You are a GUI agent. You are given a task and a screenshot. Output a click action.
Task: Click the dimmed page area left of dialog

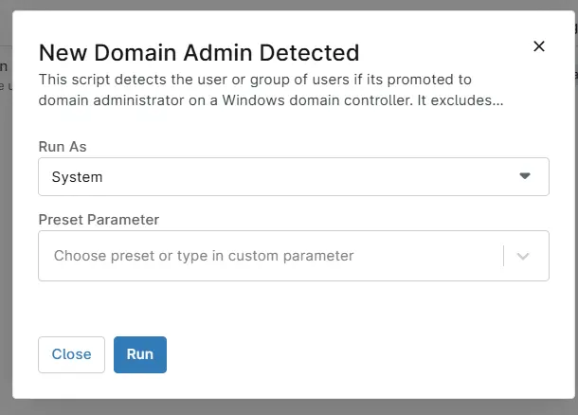point(5,237)
